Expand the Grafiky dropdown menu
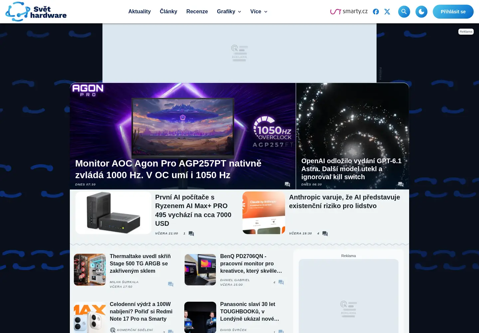Image resolution: width=479 pixels, height=333 pixels. [x=229, y=12]
